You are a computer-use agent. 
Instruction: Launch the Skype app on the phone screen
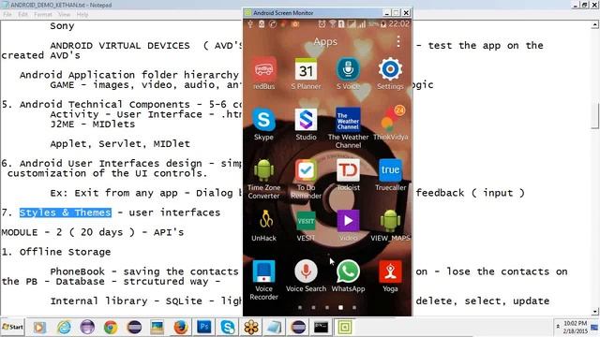(263, 120)
